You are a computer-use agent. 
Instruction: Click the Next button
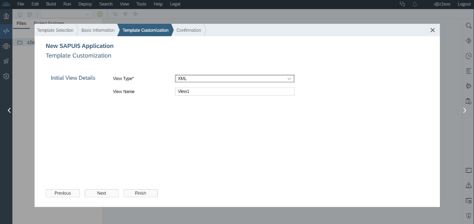coord(102,193)
